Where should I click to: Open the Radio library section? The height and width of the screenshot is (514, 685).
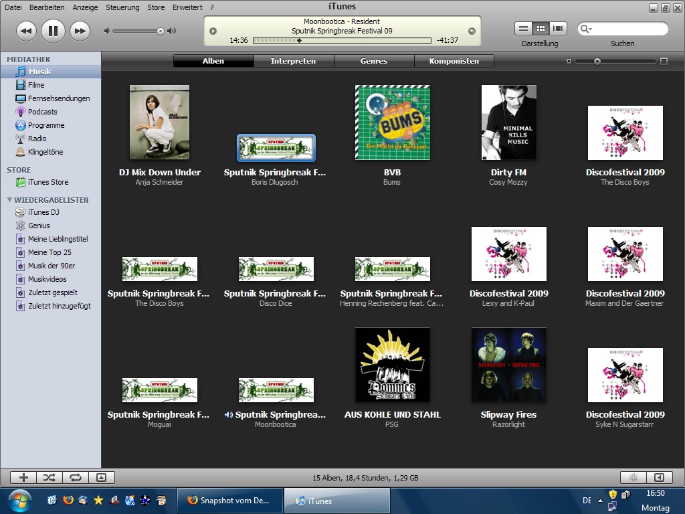pos(37,139)
